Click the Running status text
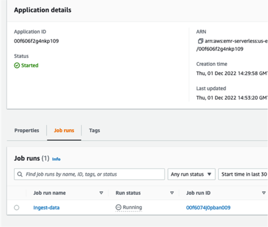The width and height of the screenshot is (268, 227). [x=132, y=207]
